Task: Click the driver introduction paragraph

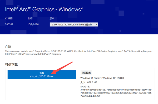Action: click(79, 53)
